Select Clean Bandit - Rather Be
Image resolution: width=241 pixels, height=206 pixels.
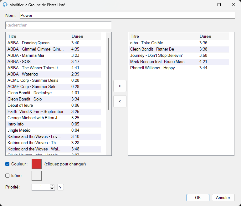click(179, 49)
